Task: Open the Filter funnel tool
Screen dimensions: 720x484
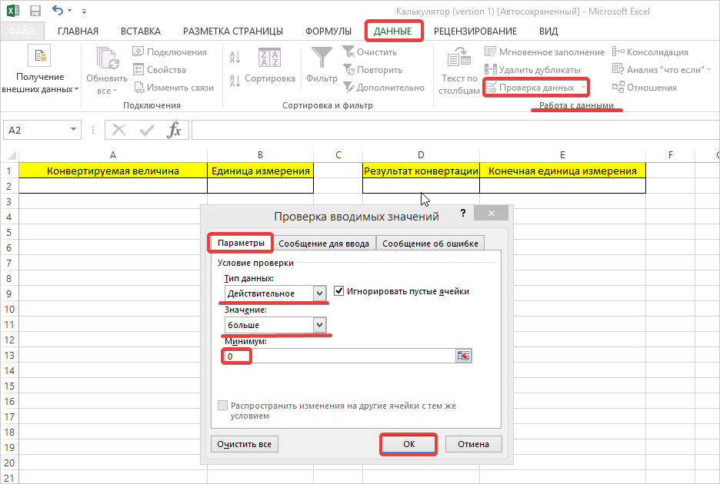Action: 322,58
